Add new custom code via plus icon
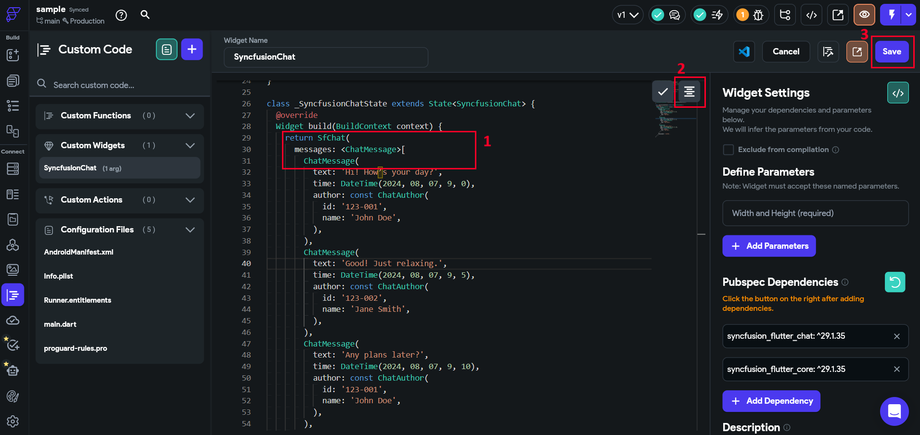This screenshot has height=435, width=920. tap(192, 49)
